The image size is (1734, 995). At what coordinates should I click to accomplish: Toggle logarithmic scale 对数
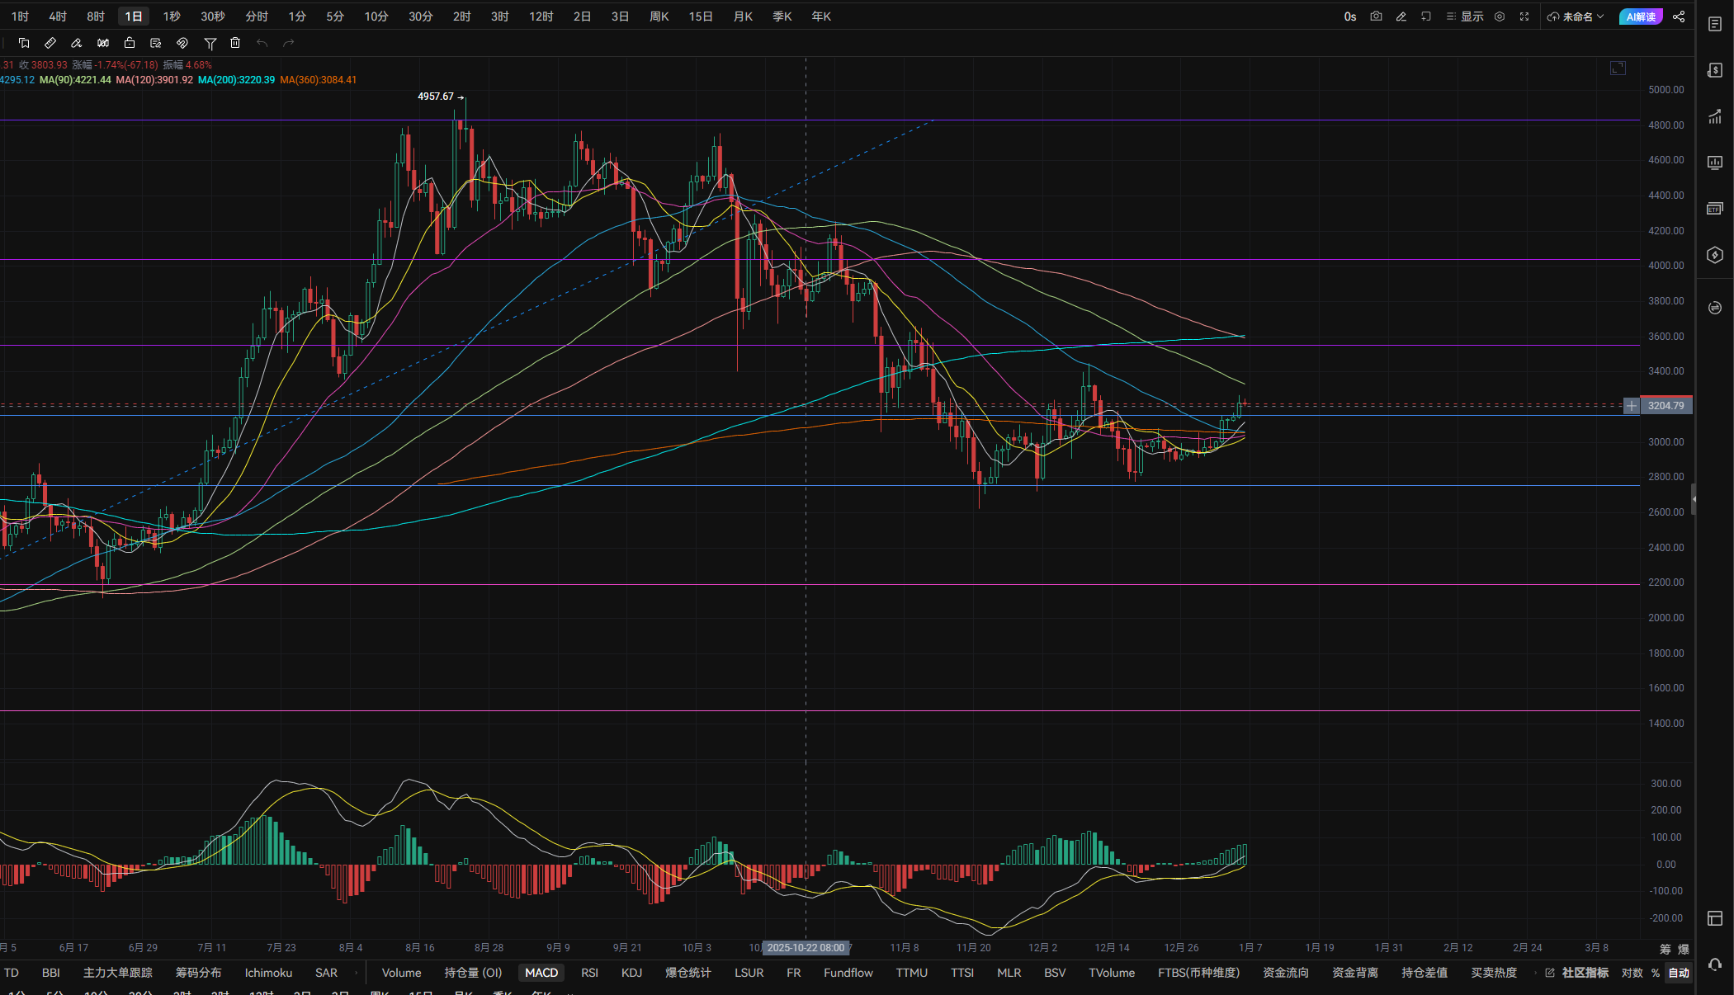tap(1632, 973)
